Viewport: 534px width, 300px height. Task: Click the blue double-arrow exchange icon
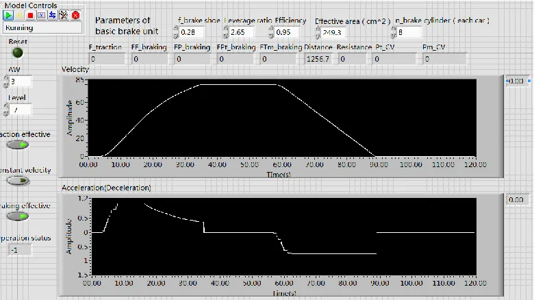[x=52, y=15]
